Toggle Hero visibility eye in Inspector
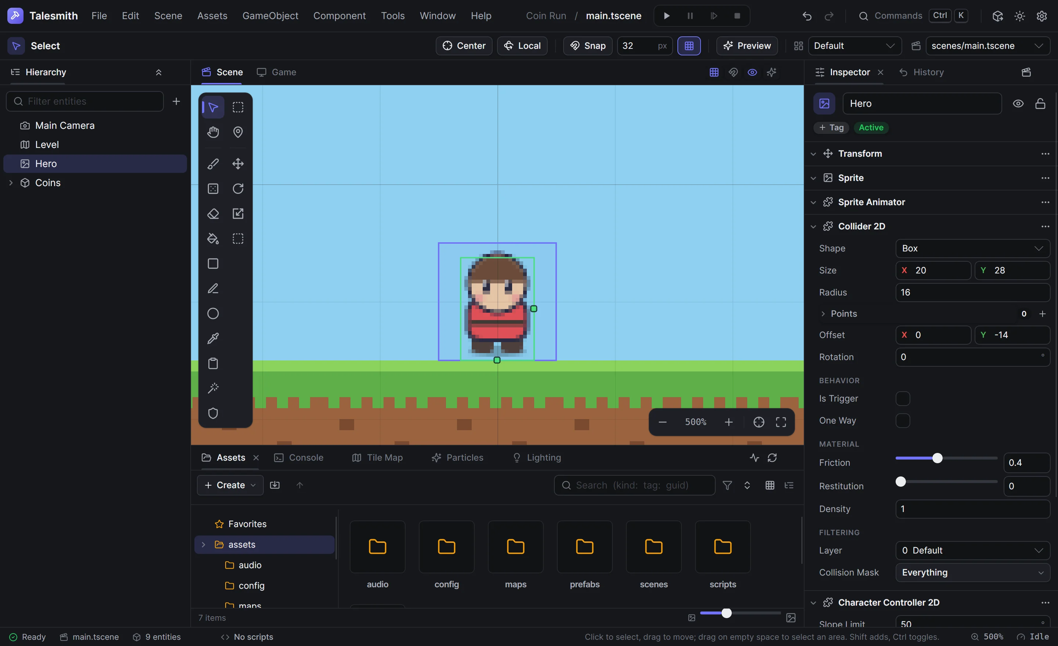The height and width of the screenshot is (646, 1058). tap(1018, 104)
